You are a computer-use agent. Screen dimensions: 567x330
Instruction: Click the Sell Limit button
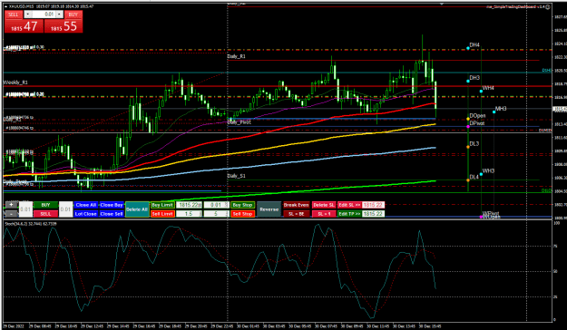[x=162, y=214]
